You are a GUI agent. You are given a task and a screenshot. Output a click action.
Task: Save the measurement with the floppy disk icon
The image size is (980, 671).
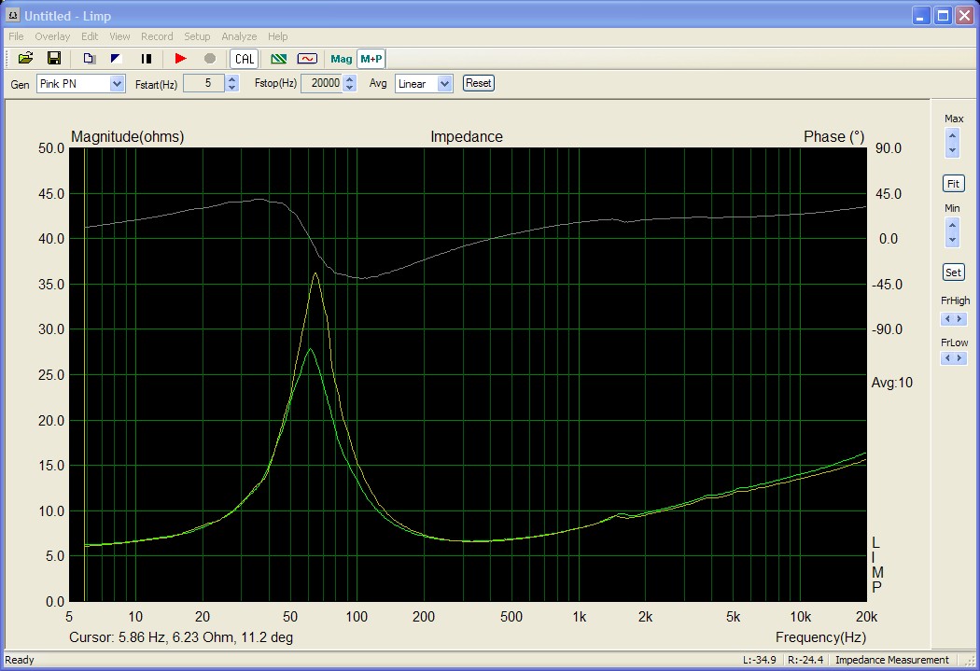point(54,59)
